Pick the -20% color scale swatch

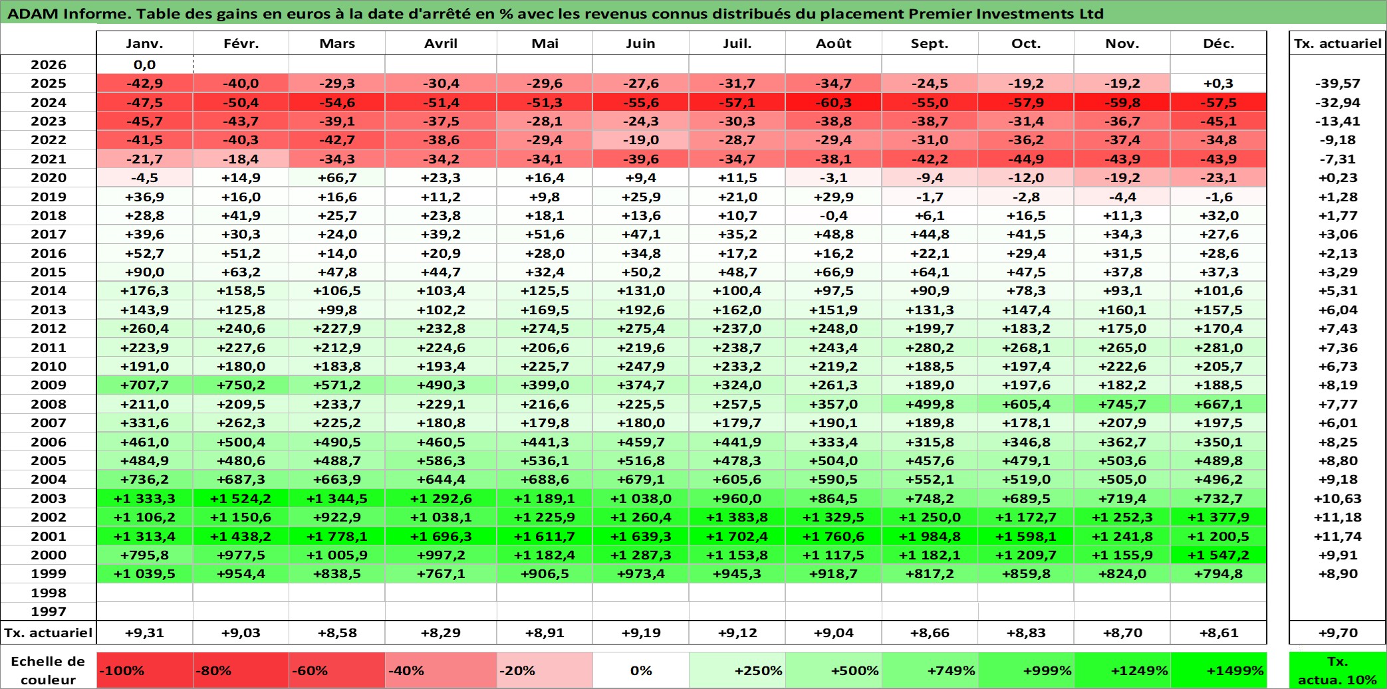point(545,670)
